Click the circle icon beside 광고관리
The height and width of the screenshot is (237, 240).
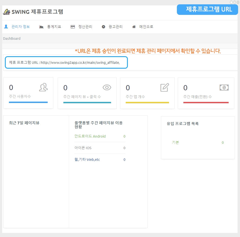(x=103, y=27)
